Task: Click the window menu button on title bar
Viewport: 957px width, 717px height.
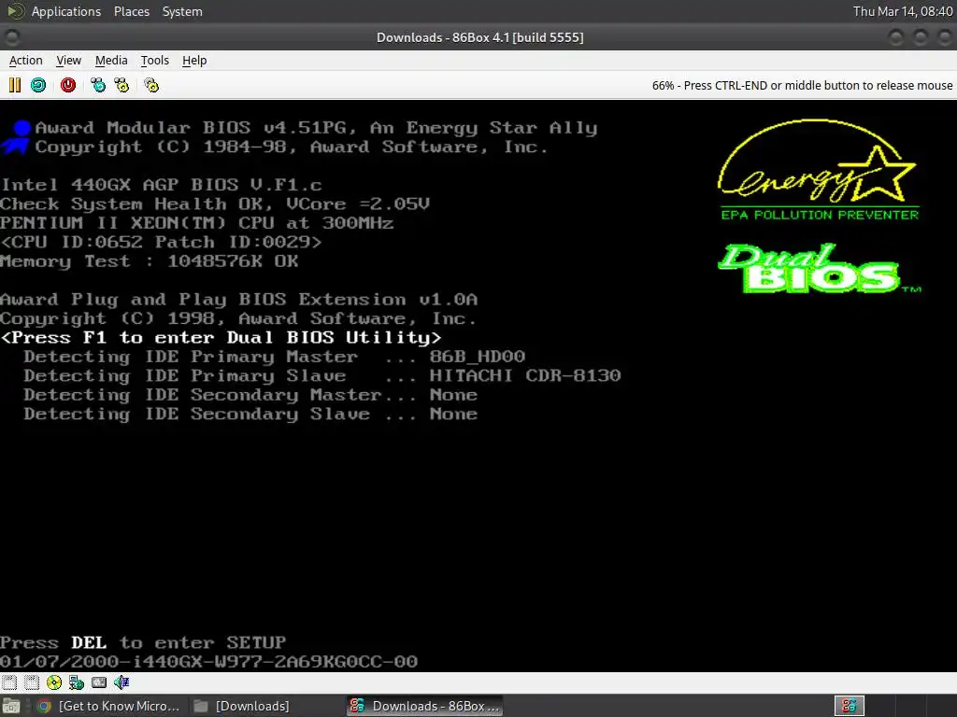Action: tap(12, 37)
